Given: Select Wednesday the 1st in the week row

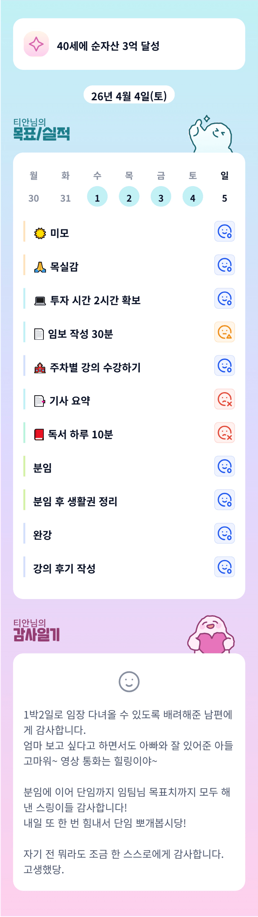Looking at the screenshot, I should tap(97, 197).
